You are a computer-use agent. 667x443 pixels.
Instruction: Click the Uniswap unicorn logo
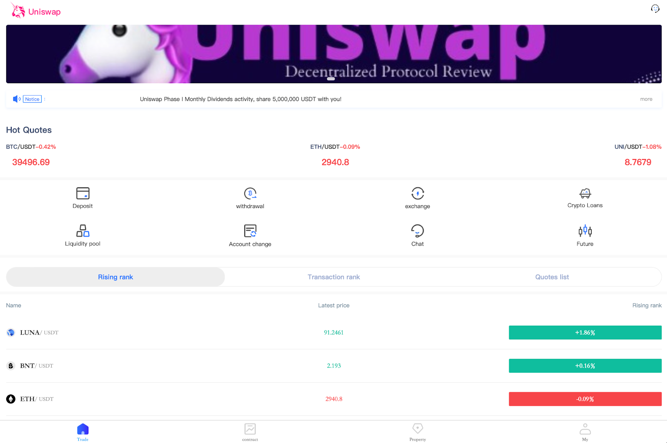pyautogui.click(x=18, y=11)
